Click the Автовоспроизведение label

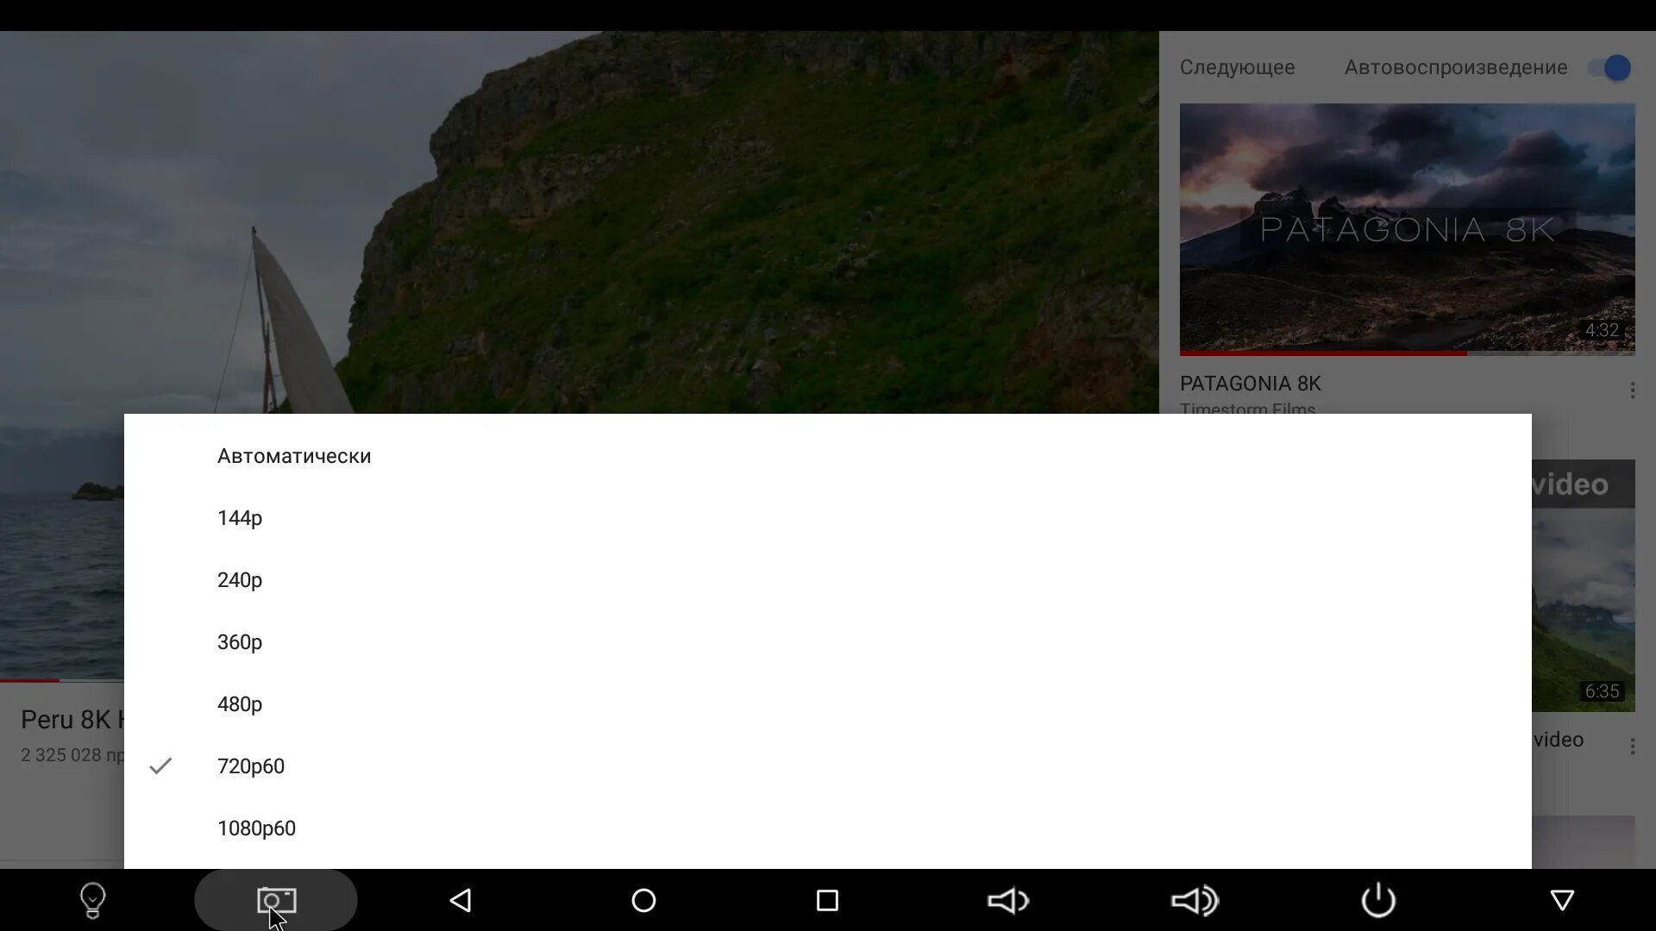click(1456, 67)
